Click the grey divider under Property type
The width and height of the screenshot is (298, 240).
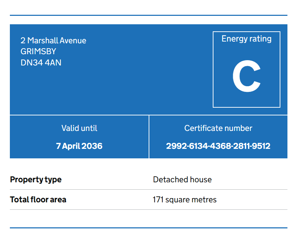[149, 189]
